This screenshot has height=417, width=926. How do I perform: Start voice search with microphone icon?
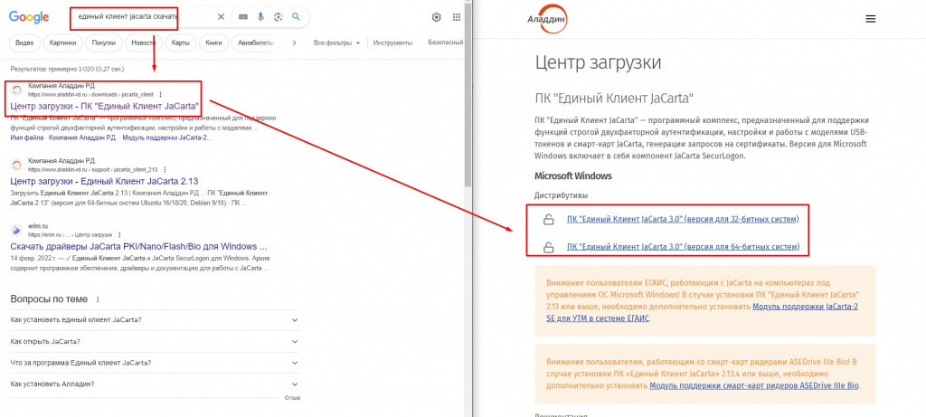[x=260, y=17]
